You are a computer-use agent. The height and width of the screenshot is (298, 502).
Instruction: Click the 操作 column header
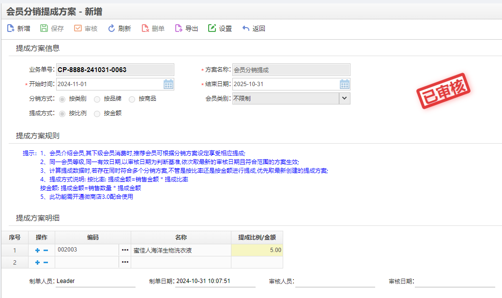click(x=42, y=238)
